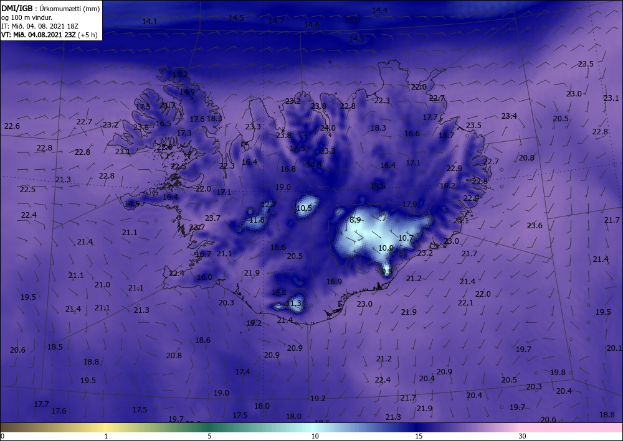Click the legend tick label 1
Screen dimensions: 623x441
click(x=106, y=437)
